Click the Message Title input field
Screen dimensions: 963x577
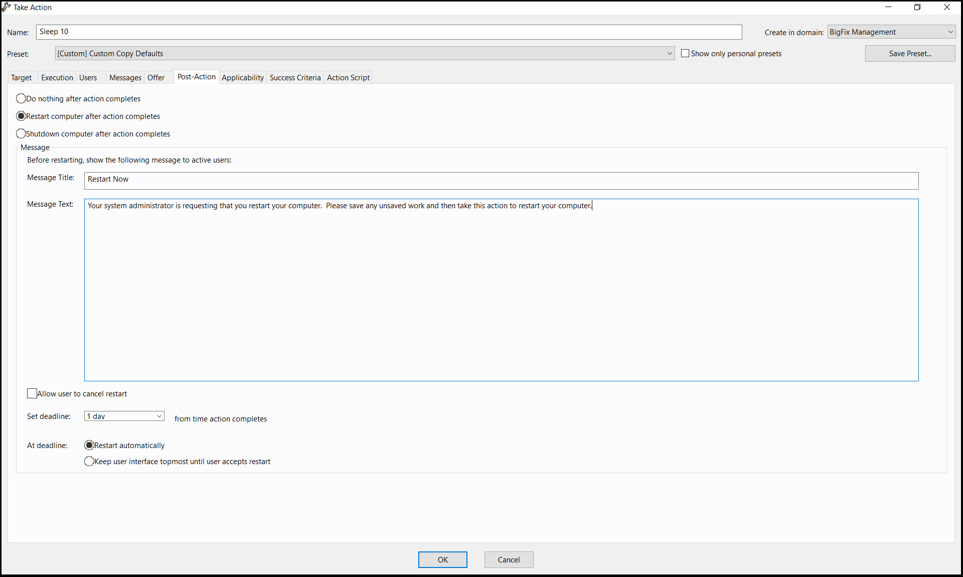click(x=501, y=181)
